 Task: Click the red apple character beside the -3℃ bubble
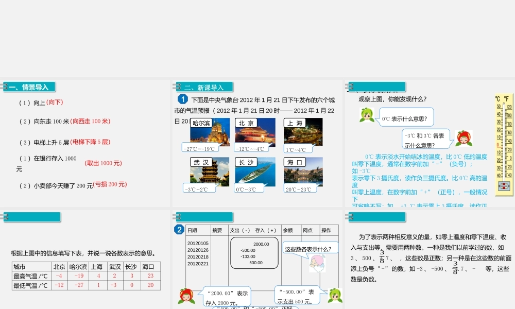[463, 138]
